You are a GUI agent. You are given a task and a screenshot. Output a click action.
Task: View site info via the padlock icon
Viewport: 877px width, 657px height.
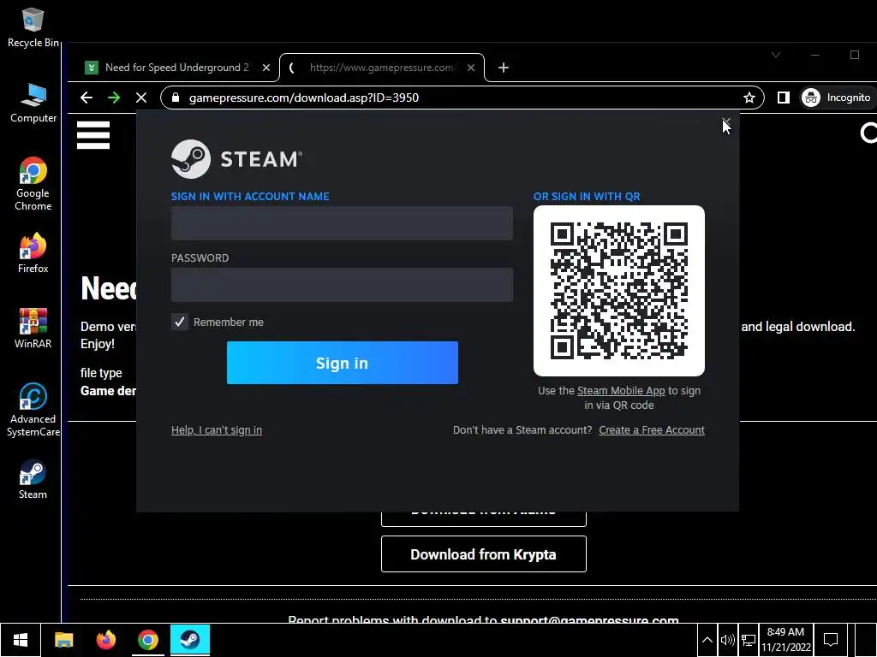coord(176,98)
